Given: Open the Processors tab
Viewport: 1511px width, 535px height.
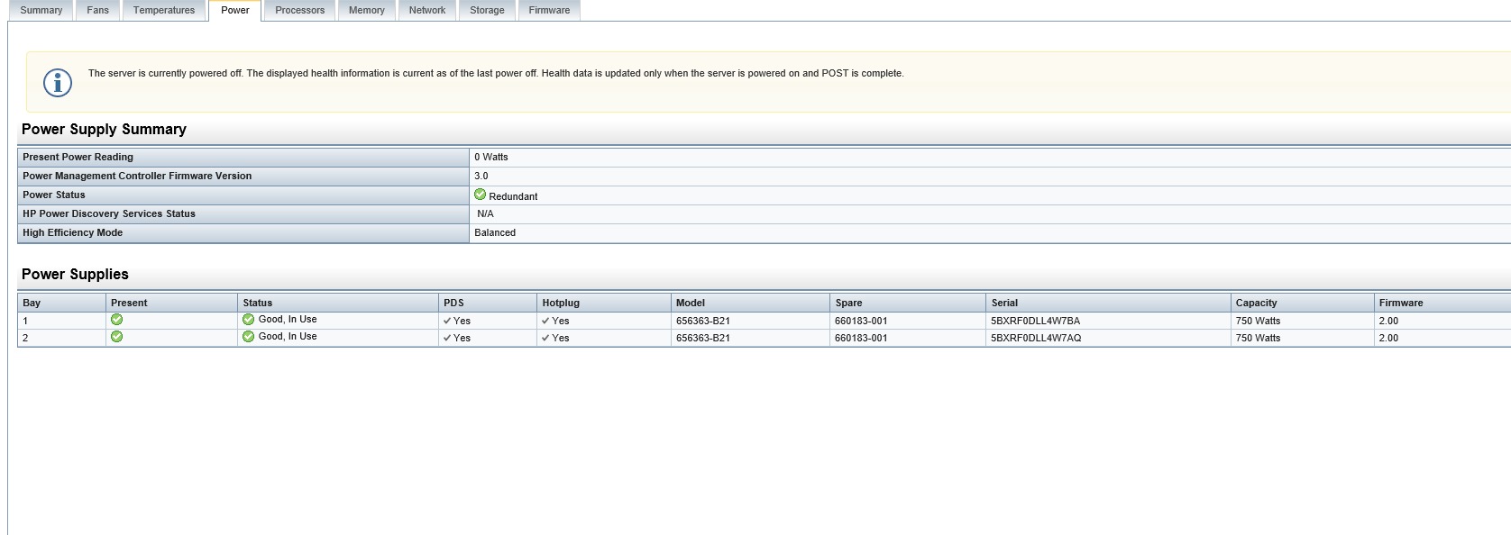Looking at the screenshot, I should pos(299,10).
